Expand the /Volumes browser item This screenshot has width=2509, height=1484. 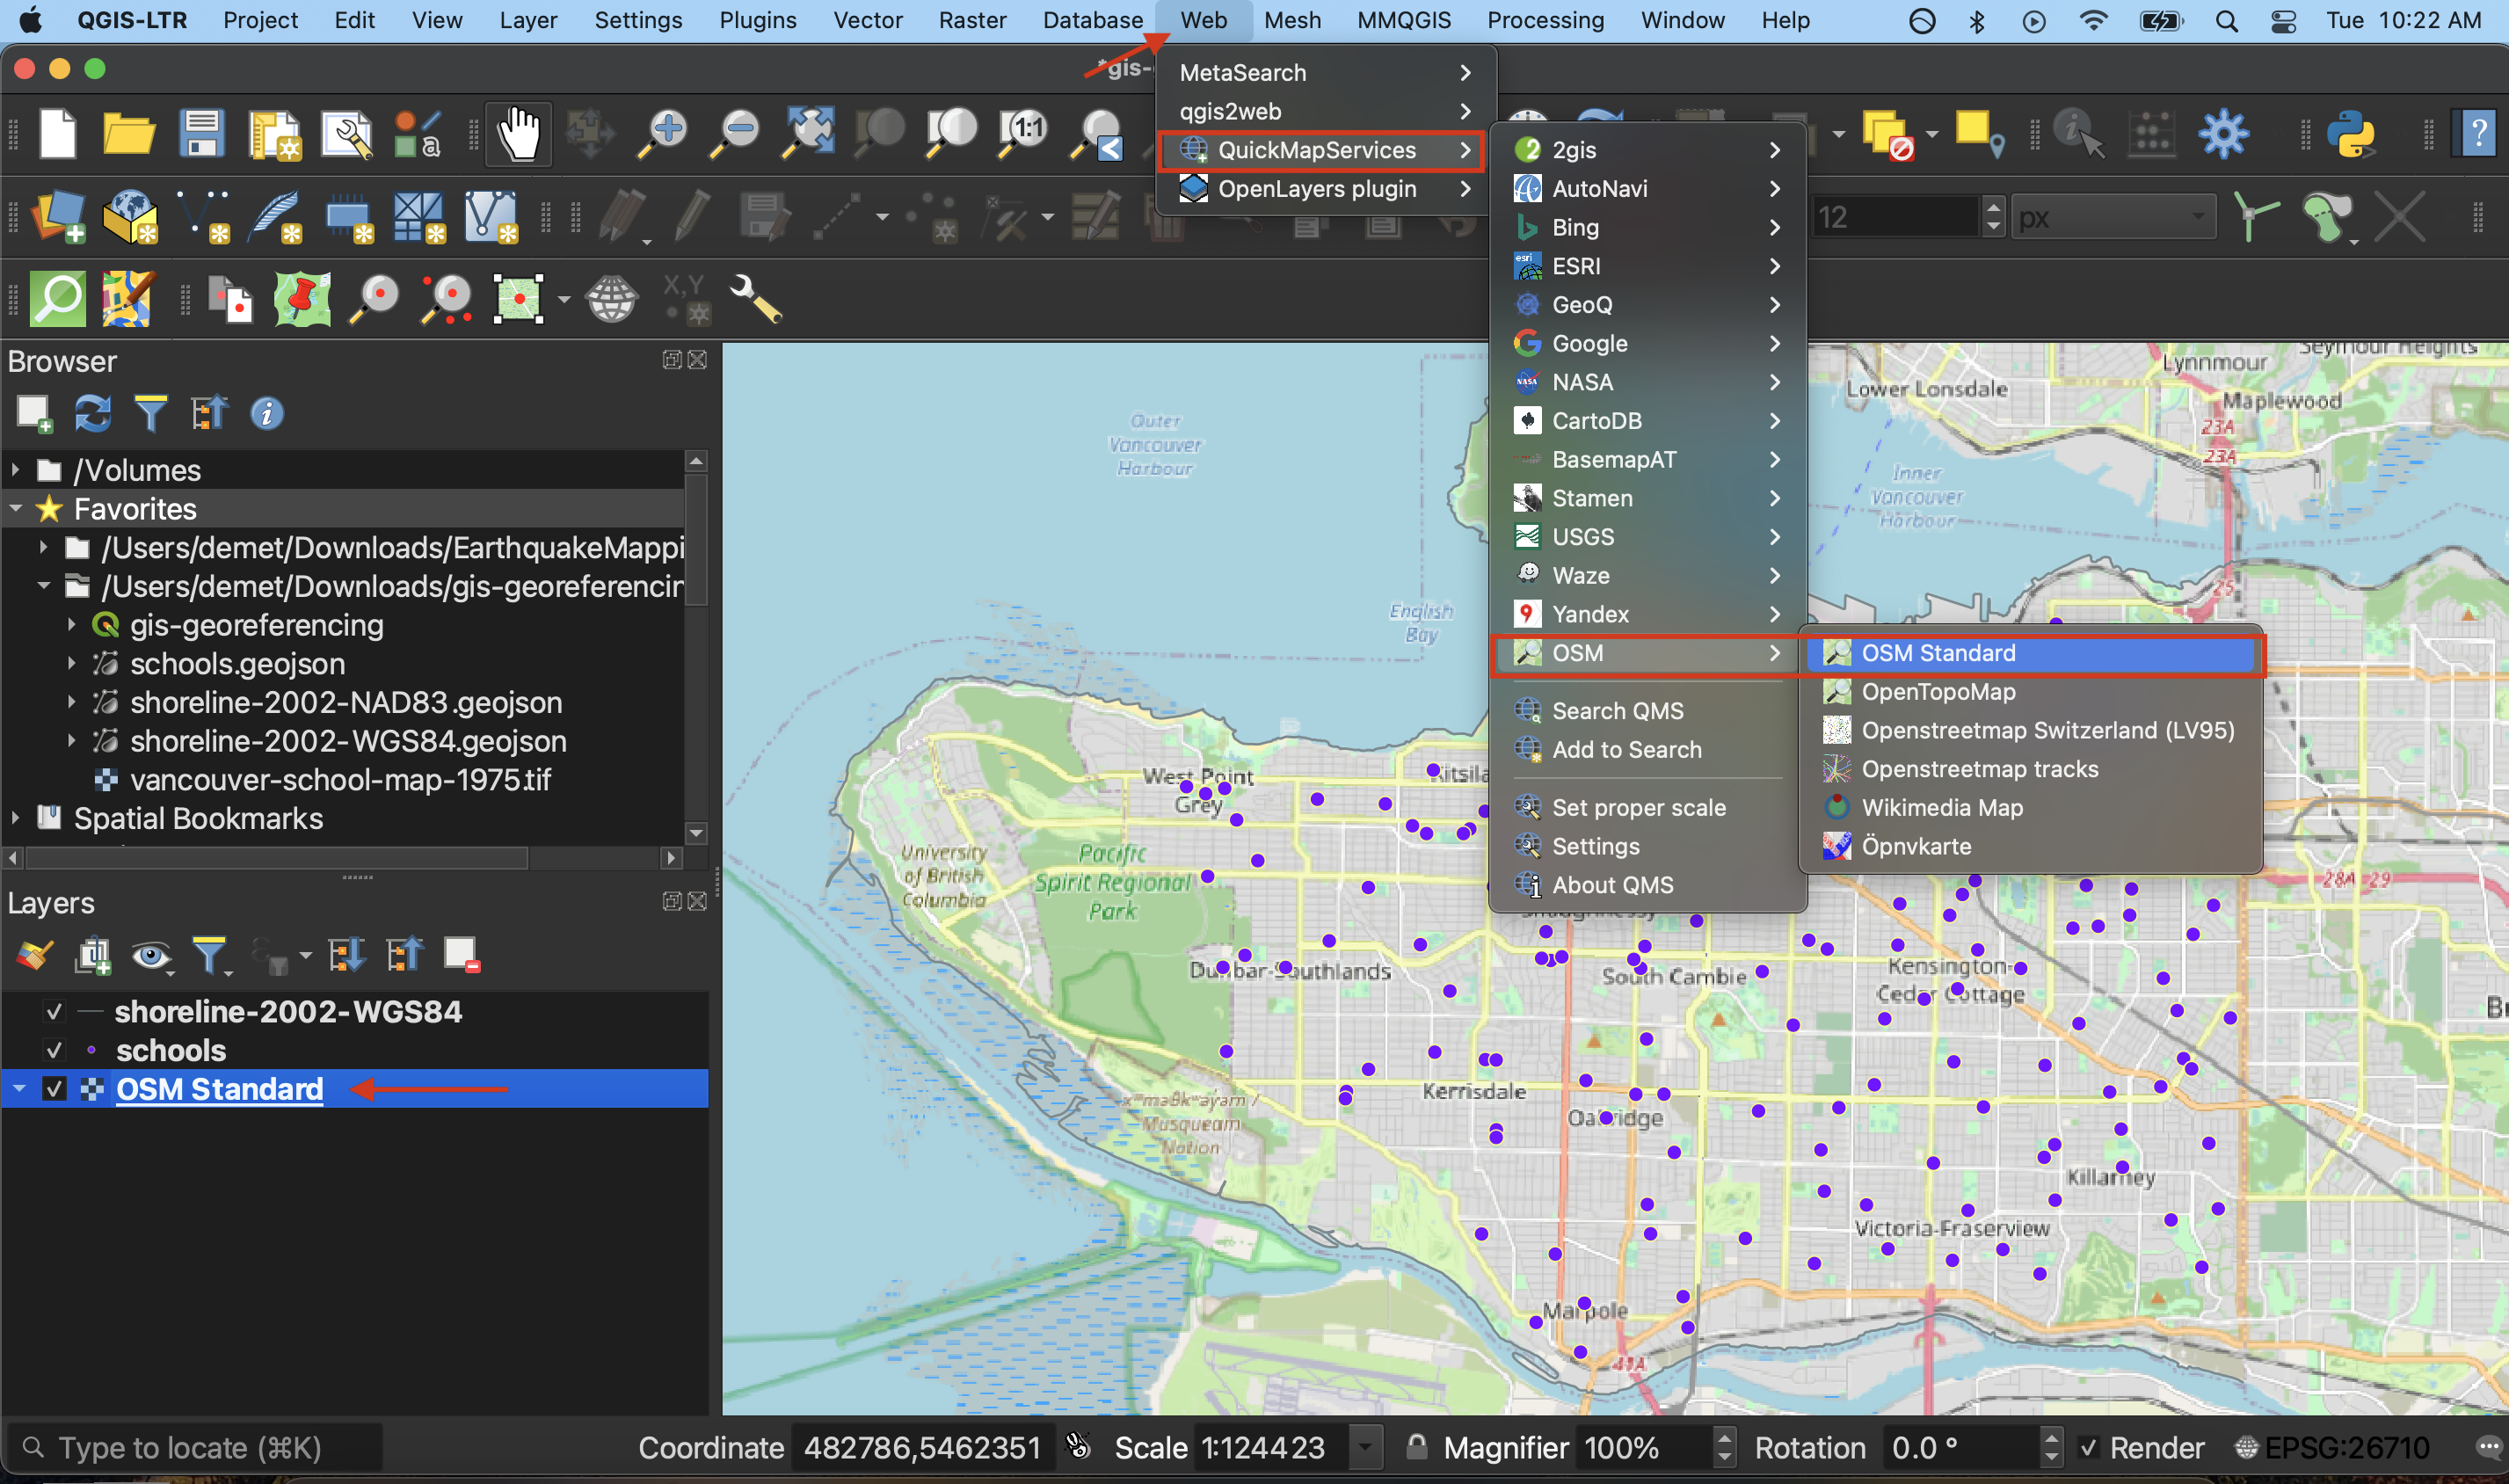pos(15,469)
